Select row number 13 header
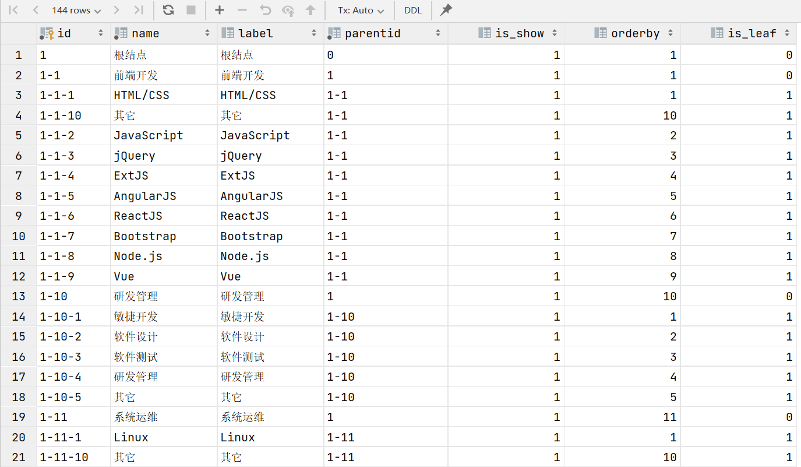The height and width of the screenshot is (467, 801). [19, 296]
